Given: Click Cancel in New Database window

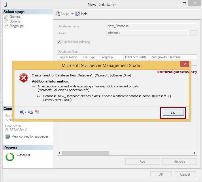Looking at the screenshot, I should tap(185, 175).
